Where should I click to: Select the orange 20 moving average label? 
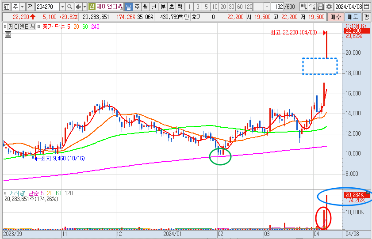tap(76, 27)
